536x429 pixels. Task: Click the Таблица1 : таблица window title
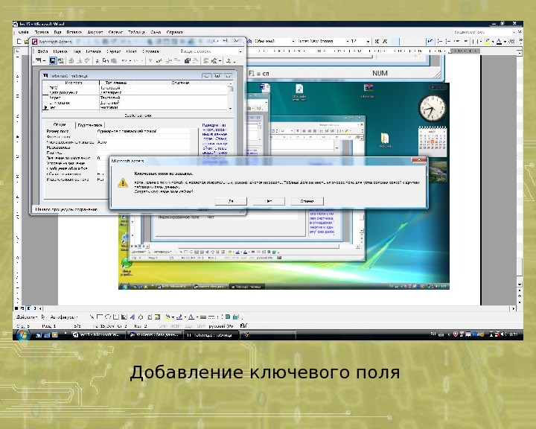(x=68, y=76)
